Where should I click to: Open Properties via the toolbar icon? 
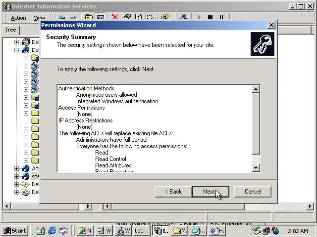127,17
